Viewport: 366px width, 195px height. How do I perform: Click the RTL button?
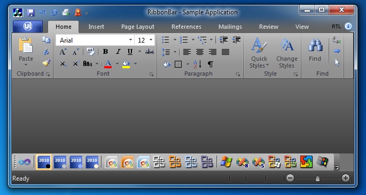[337, 27]
